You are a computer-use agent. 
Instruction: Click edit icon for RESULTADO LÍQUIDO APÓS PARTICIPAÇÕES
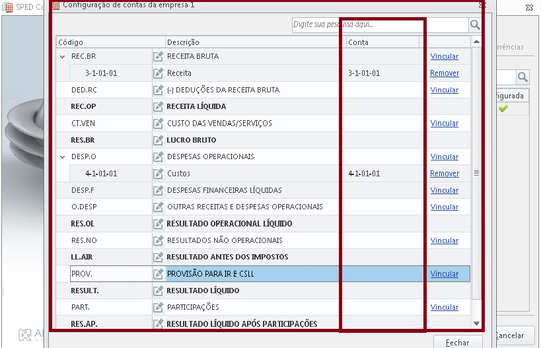[158, 324]
